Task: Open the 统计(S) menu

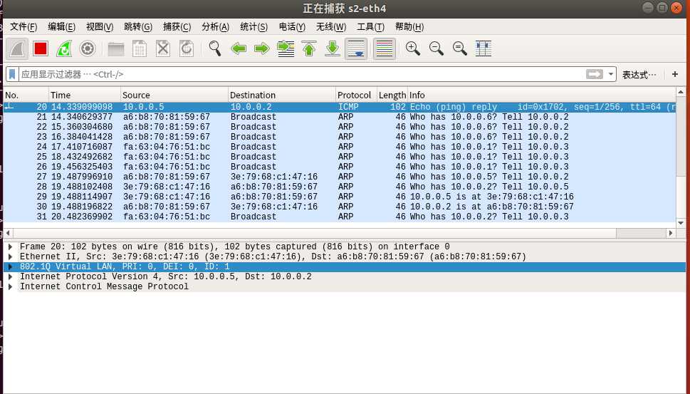Action: pos(254,27)
